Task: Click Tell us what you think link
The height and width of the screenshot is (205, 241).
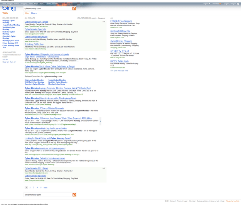Action: click(x=233, y=201)
